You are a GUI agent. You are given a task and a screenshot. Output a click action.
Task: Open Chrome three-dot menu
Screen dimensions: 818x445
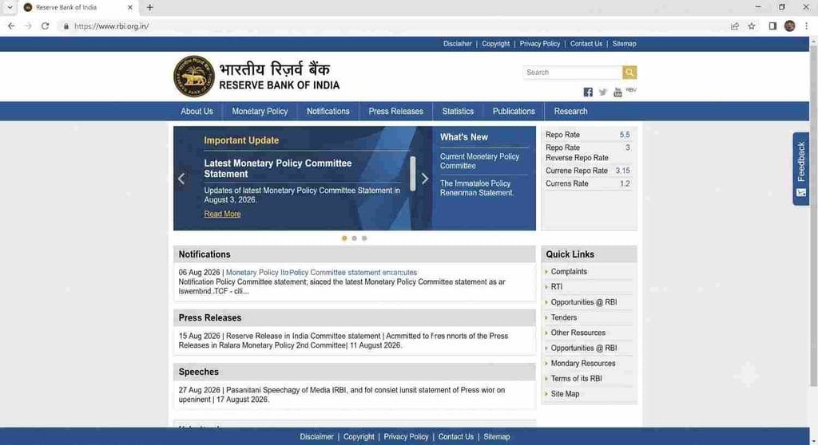click(x=807, y=26)
